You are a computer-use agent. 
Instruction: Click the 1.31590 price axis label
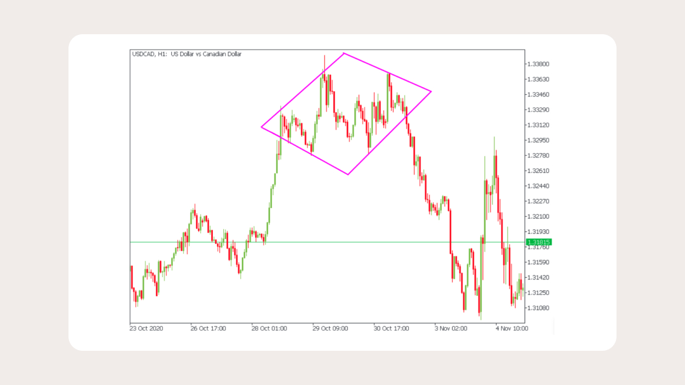tap(539, 262)
